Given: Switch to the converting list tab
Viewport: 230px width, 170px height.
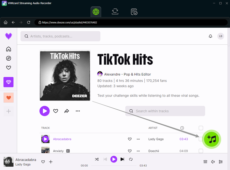Looking at the screenshot, I should 115,12.
